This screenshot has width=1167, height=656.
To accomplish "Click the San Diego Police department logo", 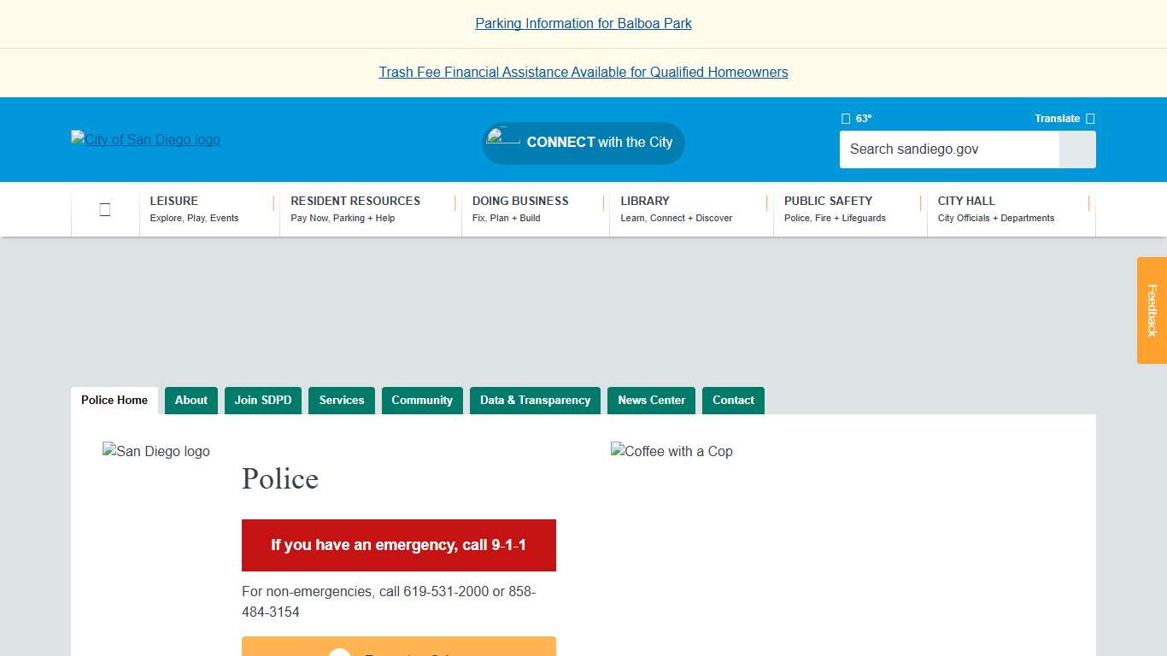I will [x=155, y=451].
